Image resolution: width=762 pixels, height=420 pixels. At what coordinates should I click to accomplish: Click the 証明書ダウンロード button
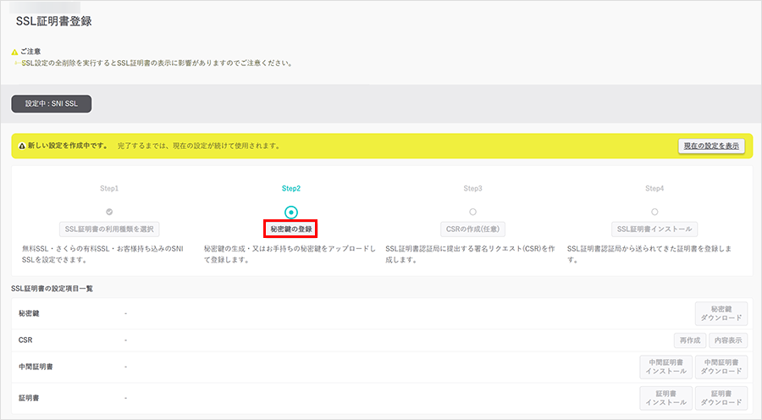721,398
